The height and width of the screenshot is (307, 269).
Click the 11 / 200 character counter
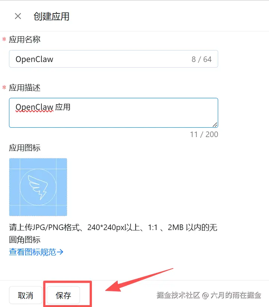(x=204, y=134)
